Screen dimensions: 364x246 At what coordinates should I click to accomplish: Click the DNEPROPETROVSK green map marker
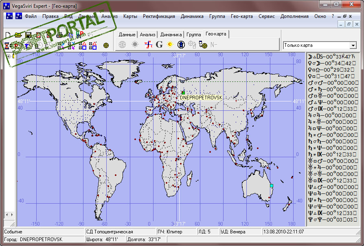pos(183,93)
